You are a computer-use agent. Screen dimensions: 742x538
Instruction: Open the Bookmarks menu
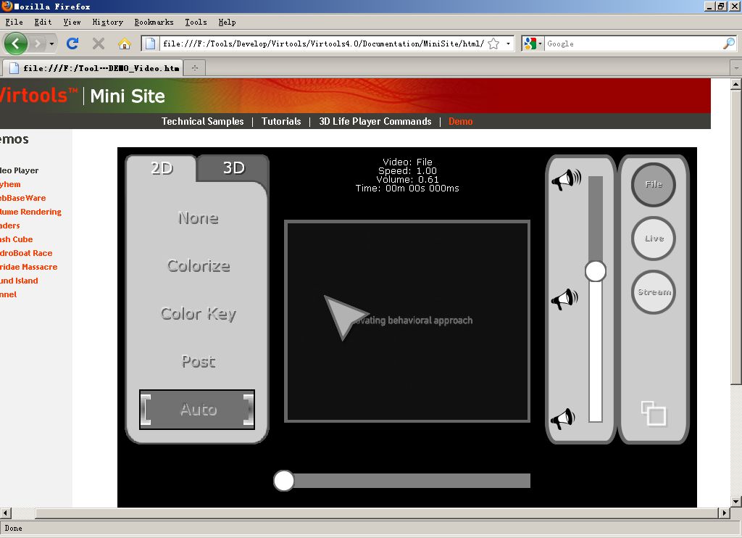point(154,22)
